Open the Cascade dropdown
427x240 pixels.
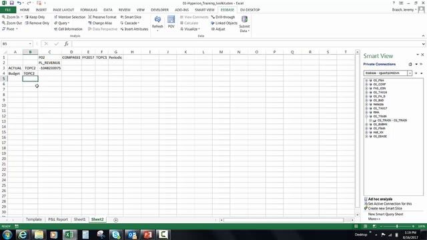129,23
